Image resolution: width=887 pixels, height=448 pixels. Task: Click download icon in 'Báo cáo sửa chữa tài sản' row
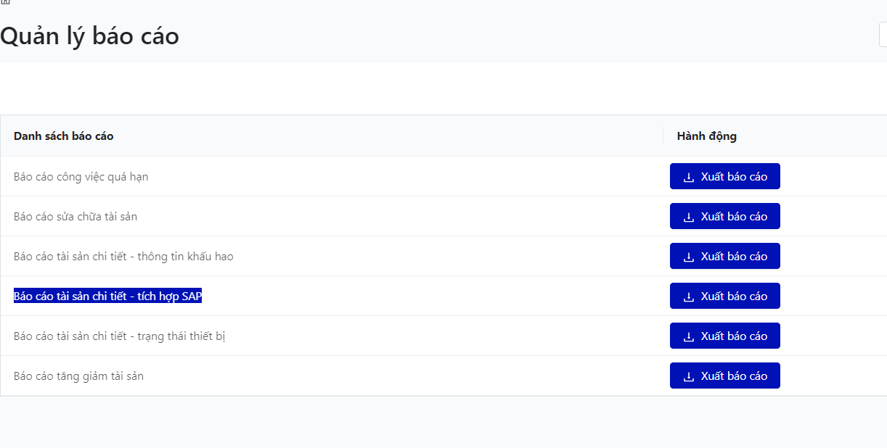tap(689, 217)
